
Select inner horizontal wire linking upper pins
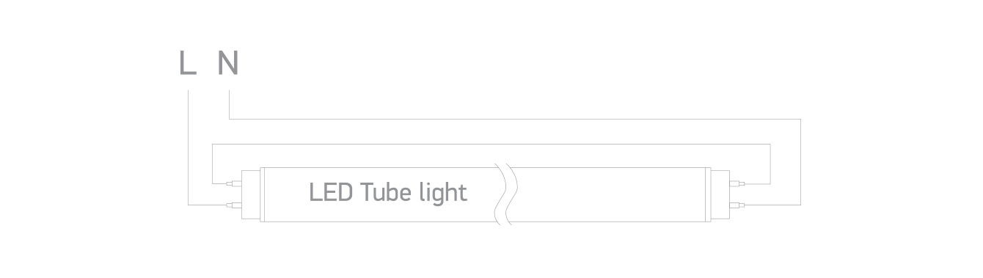[x=491, y=145]
